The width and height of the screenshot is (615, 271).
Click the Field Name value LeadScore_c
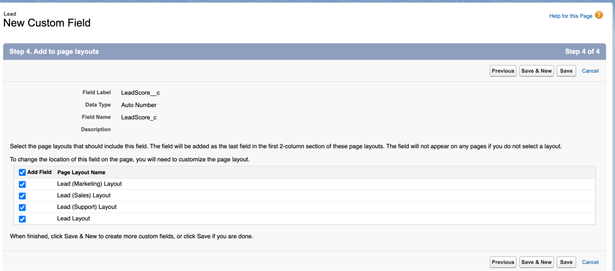139,117
